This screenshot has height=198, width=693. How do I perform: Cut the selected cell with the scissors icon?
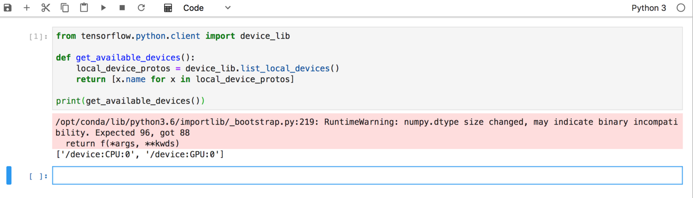(x=46, y=8)
